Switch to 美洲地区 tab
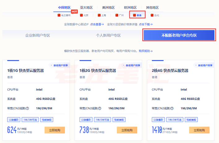This screenshot has width=219, height=143. click(108, 7)
